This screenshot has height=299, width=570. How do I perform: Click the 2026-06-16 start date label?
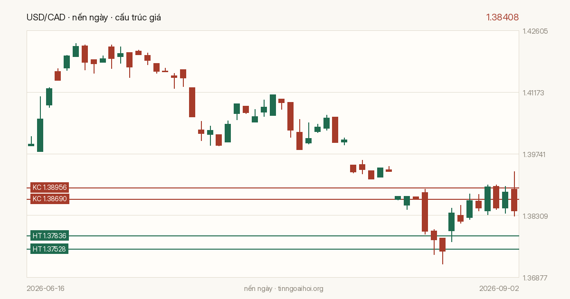coord(46,289)
